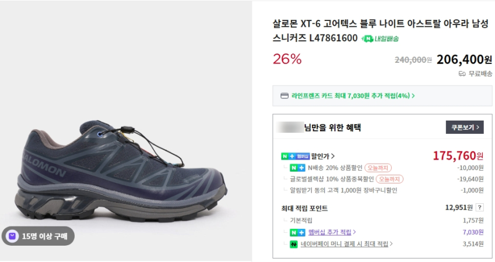Click the N+ icon beside 멤버십 추가 적립

click(x=297, y=232)
